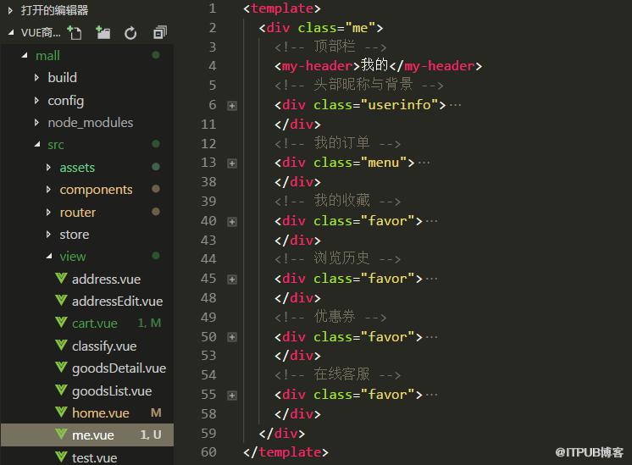The image size is (632, 465).
Task: Open test.vue in the file tree
Action: click(x=94, y=458)
